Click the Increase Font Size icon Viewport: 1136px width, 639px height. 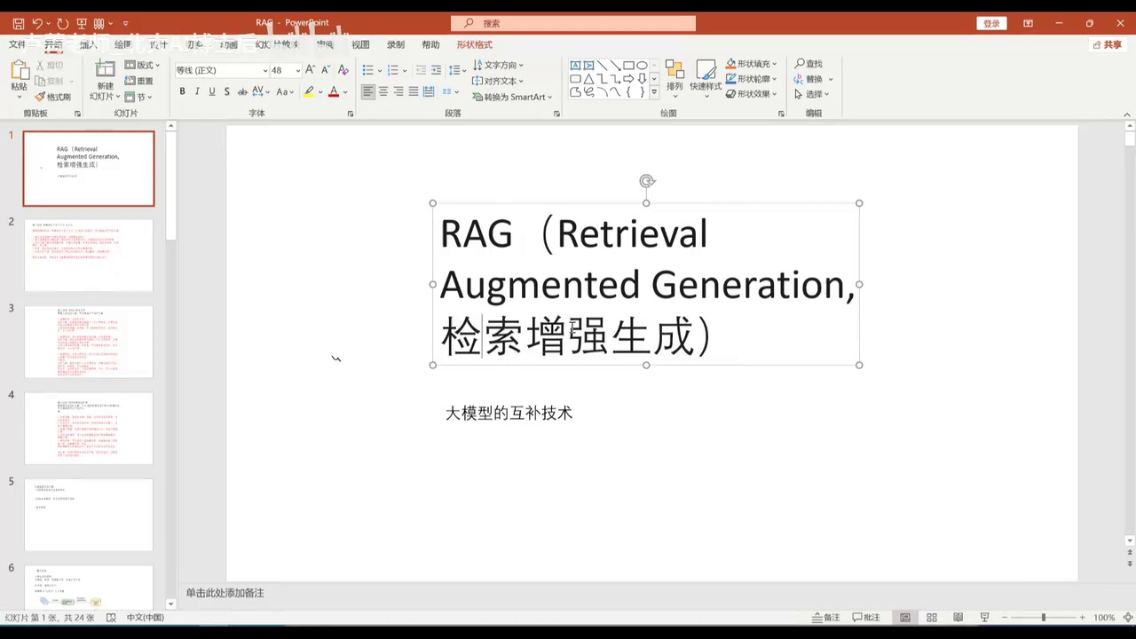[310, 70]
